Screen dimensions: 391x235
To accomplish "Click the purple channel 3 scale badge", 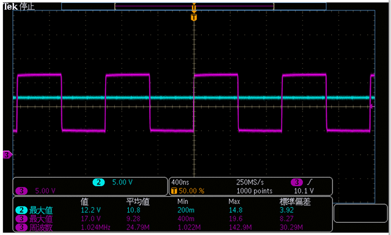I will [x=21, y=191].
